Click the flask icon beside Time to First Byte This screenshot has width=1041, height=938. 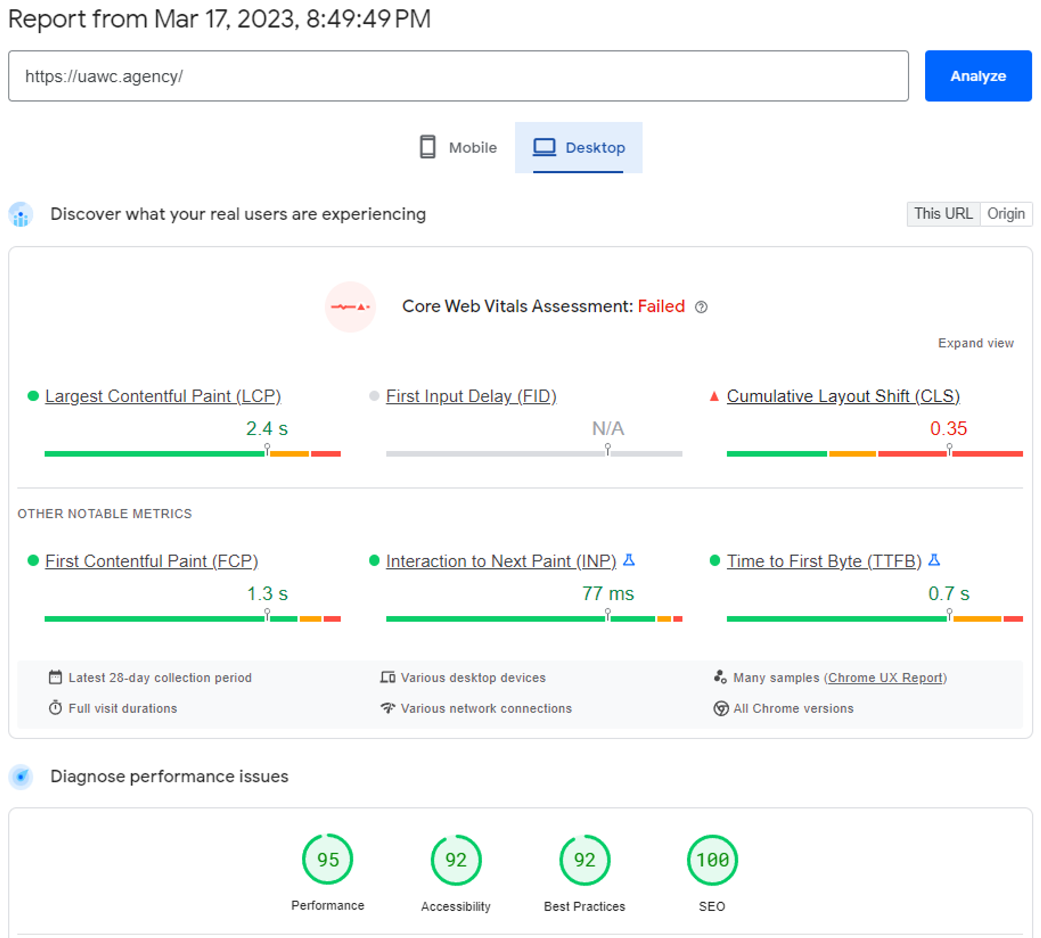(x=934, y=560)
